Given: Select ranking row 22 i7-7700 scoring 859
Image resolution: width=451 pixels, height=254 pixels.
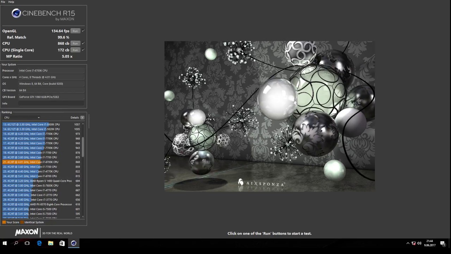Looking at the screenshot, I should 42,167.
